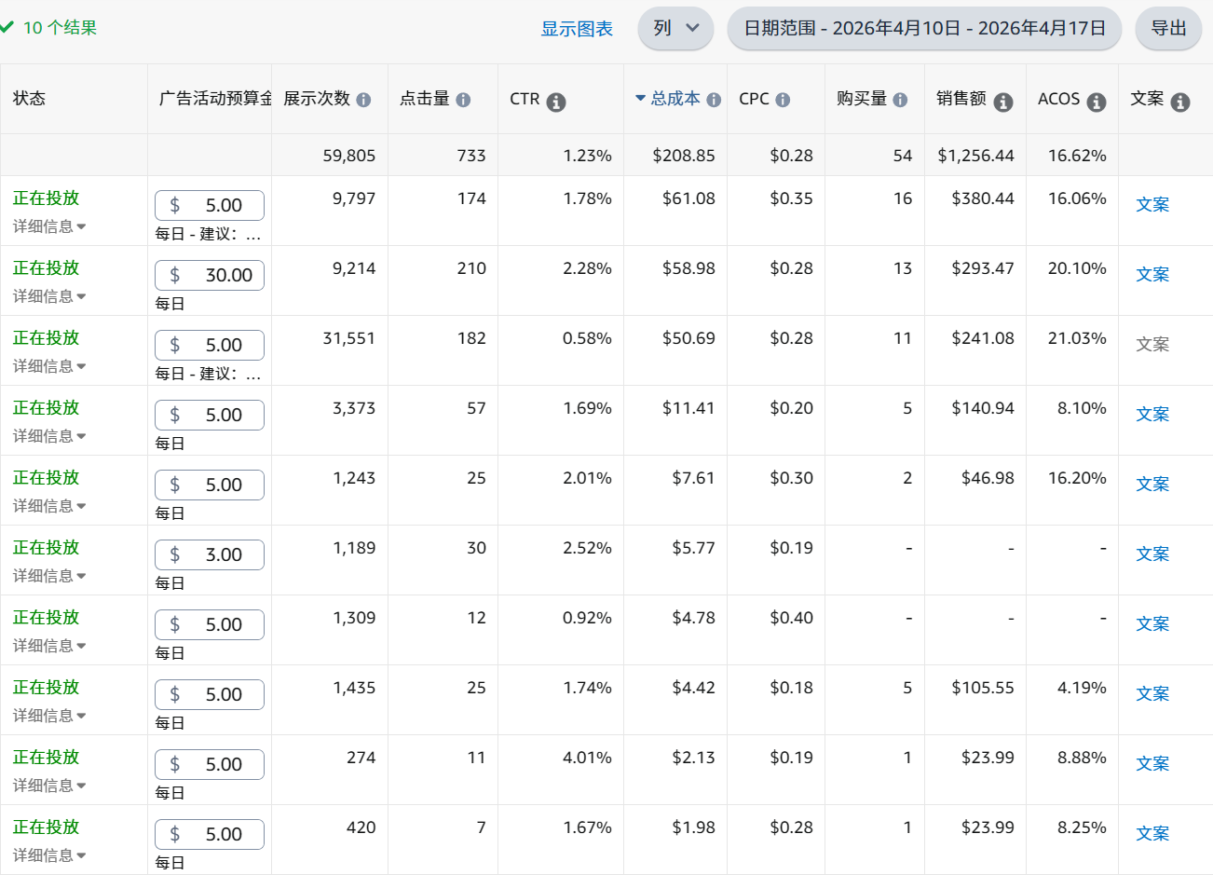Open the 日期范围 date range picker
Image resolution: width=1213 pixels, height=875 pixels.
(x=924, y=28)
